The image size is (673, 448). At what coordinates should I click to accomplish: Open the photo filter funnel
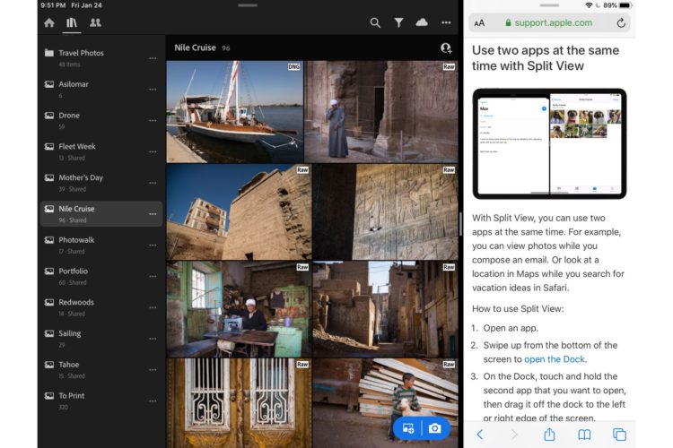(398, 22)
